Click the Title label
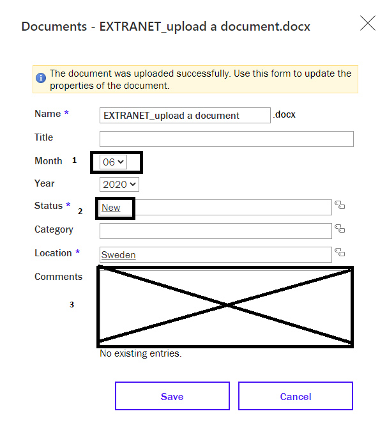The height and width of the screenshot is (448, 387). (x=43, y=137)
